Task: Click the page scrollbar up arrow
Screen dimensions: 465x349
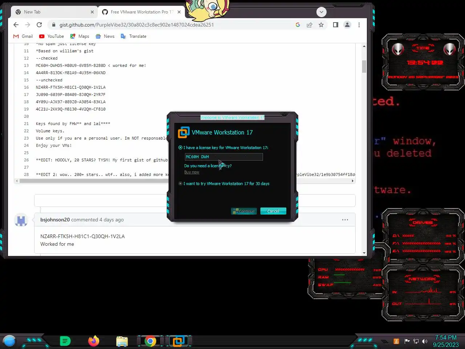Action: click(x=364, y=46)
